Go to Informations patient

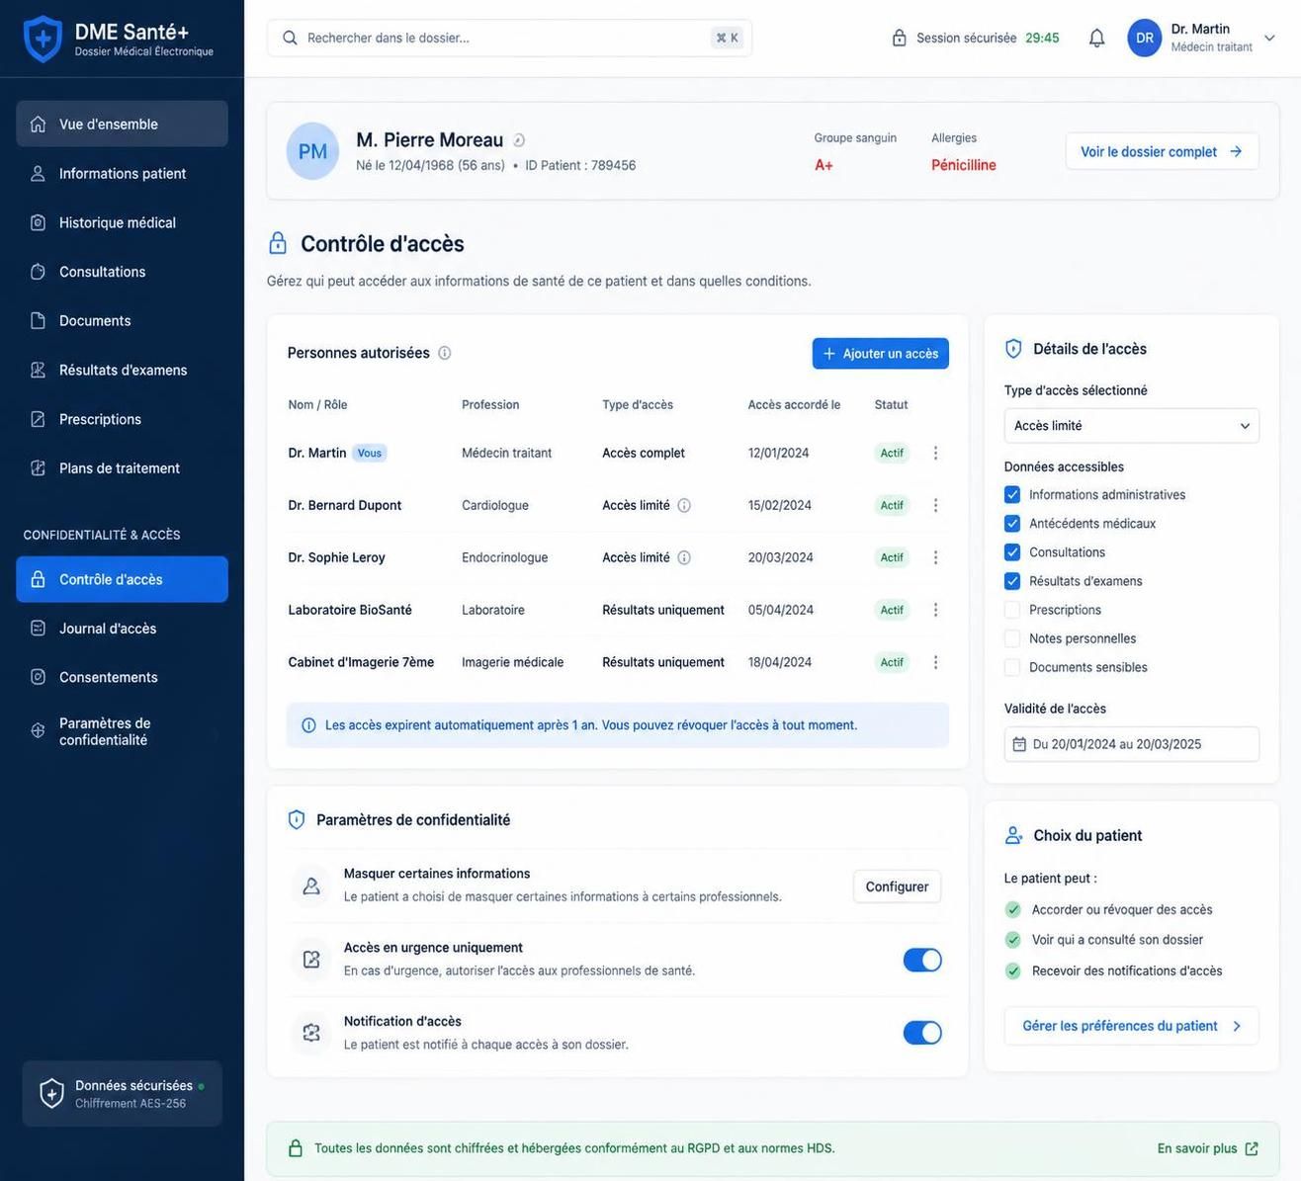tap(122, 173)
